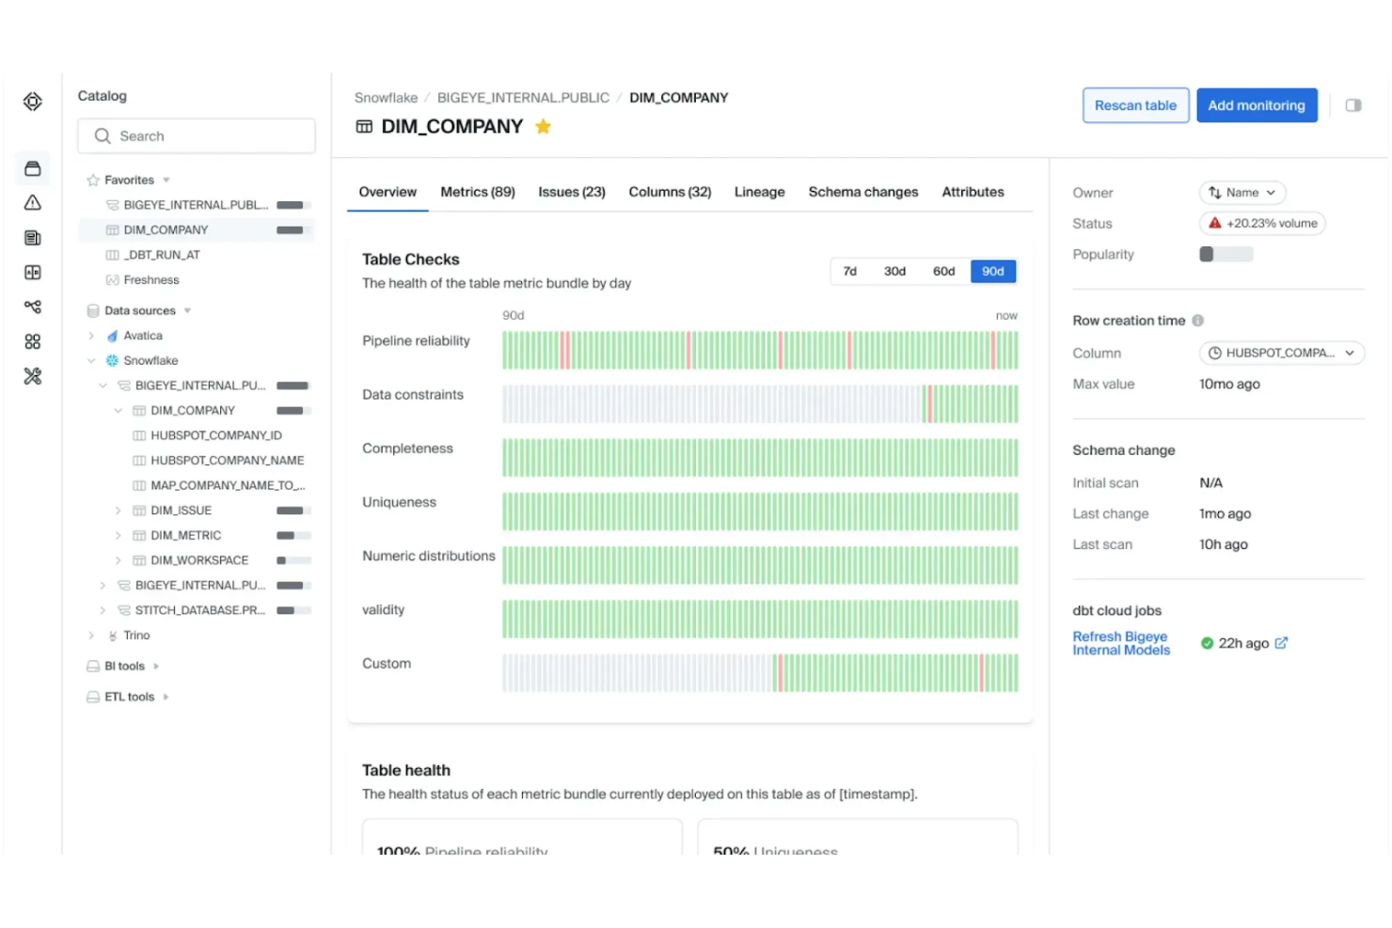Toggle the panel view switcher at top right

1353,105
